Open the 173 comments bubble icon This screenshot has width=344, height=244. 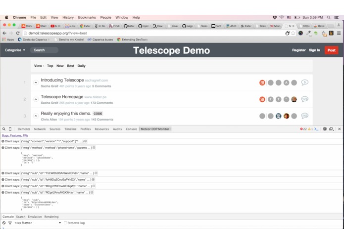click(x=305, y=99)
